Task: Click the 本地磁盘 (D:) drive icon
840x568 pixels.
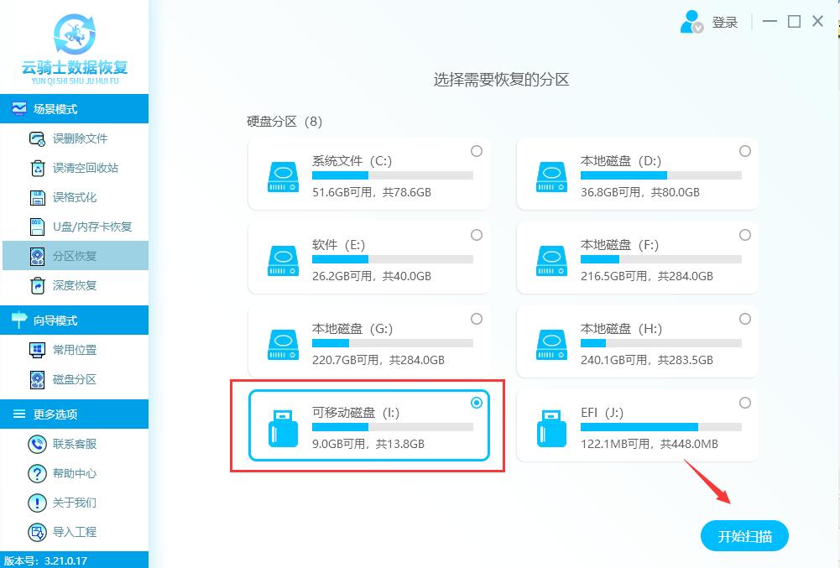Action: click(x=551, y=177)
